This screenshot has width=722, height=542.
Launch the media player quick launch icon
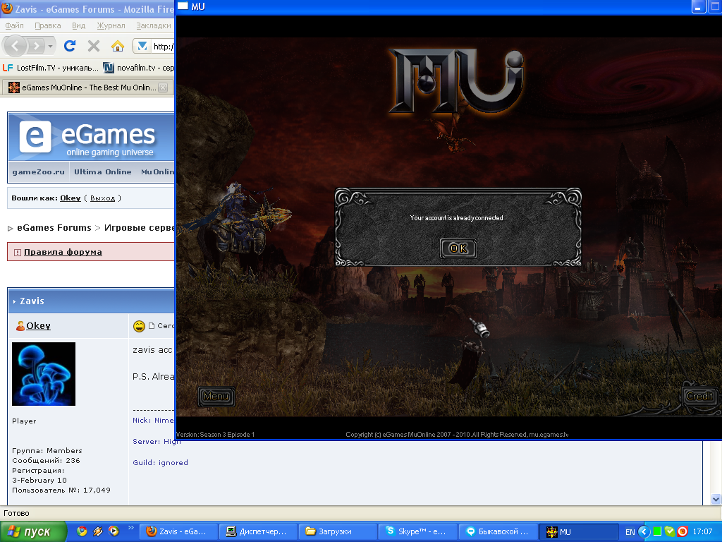(114, 531)
